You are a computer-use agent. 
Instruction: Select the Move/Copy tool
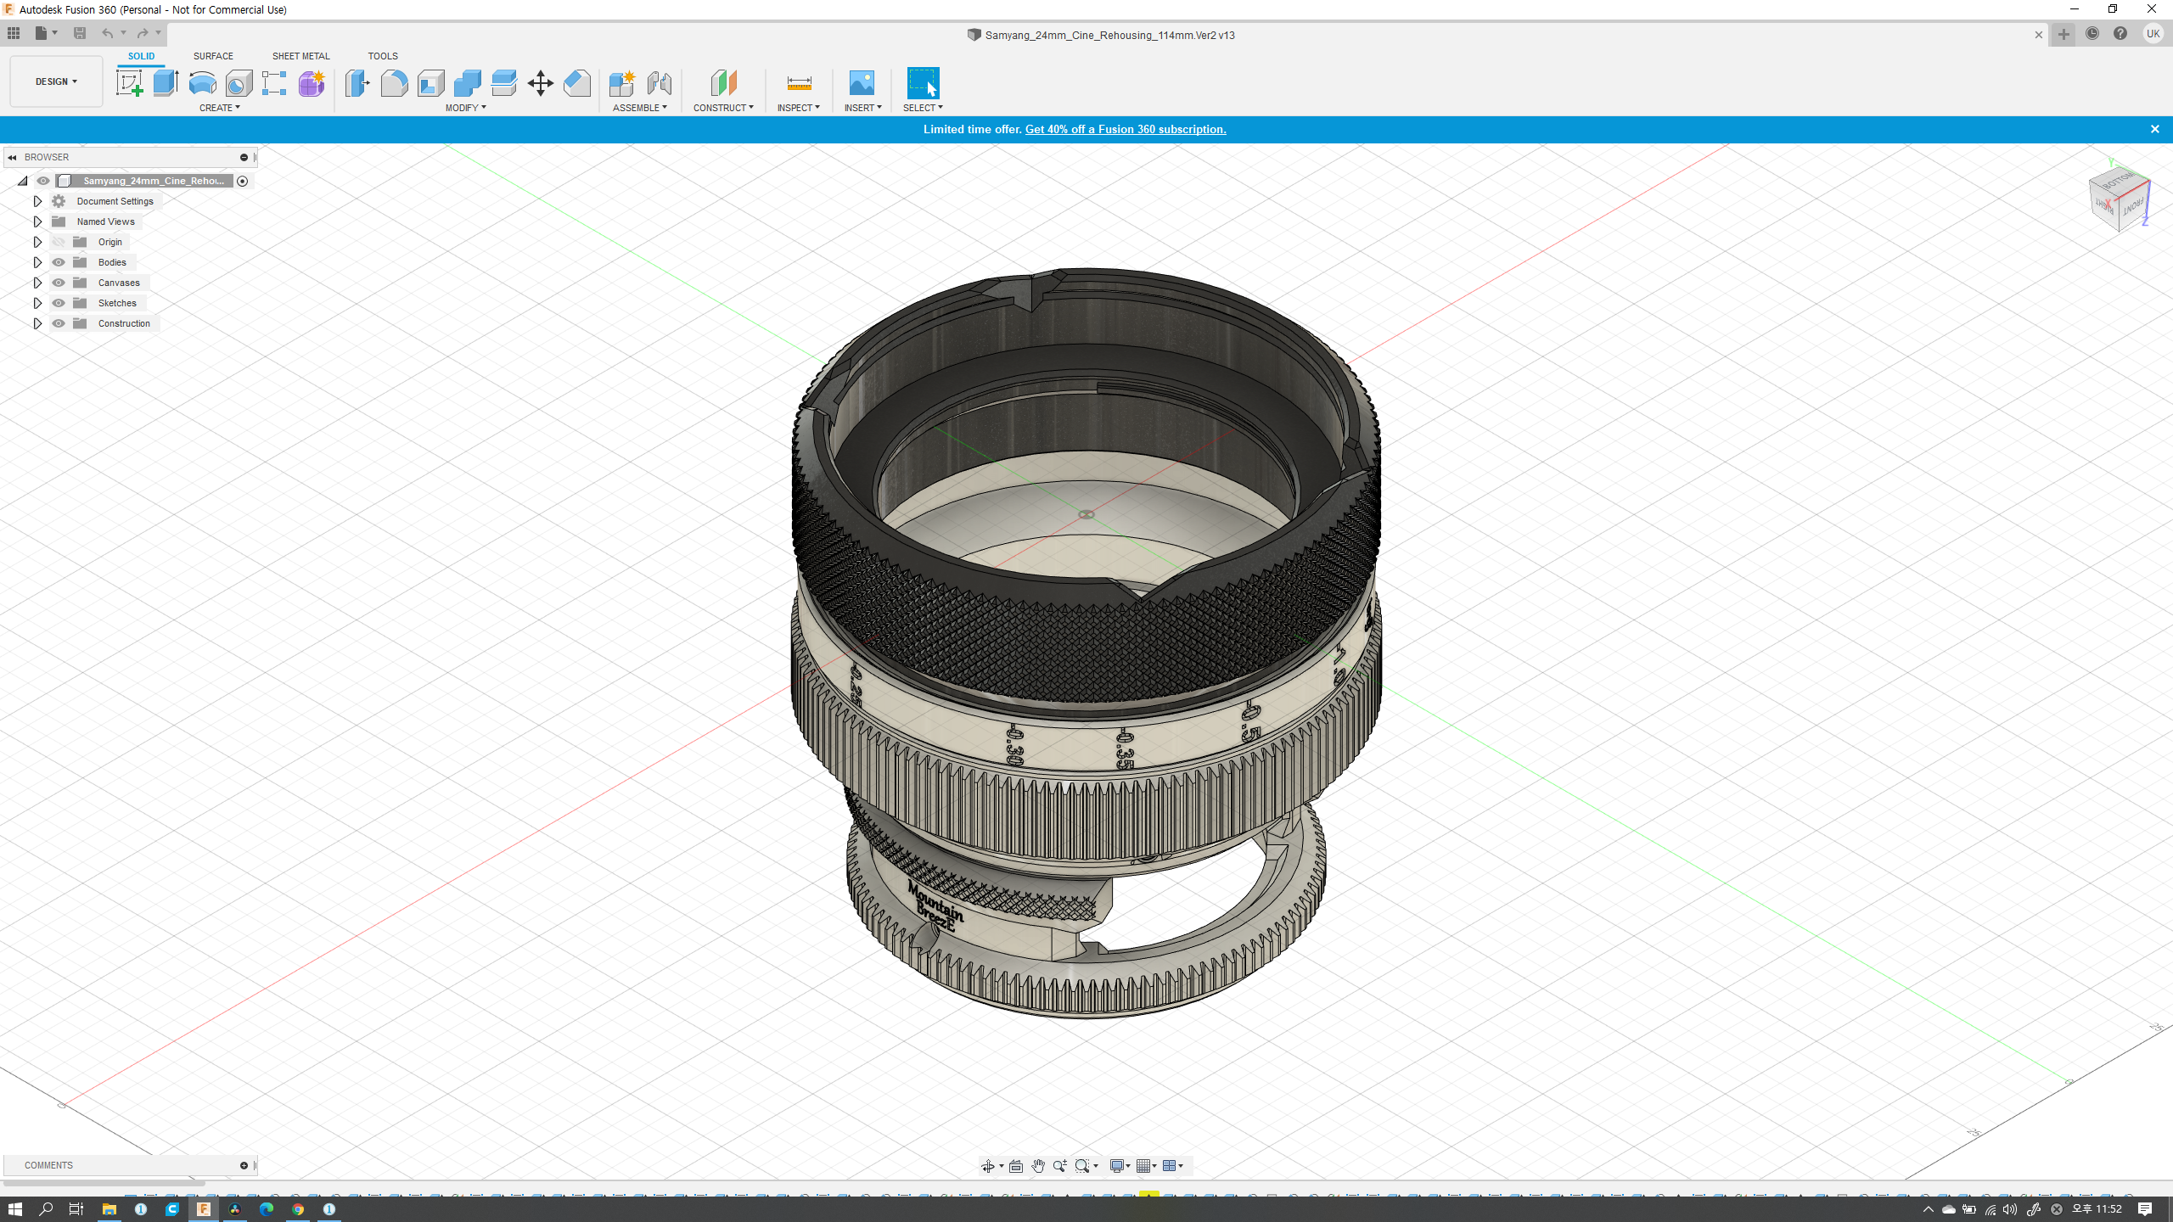(540, 83)
